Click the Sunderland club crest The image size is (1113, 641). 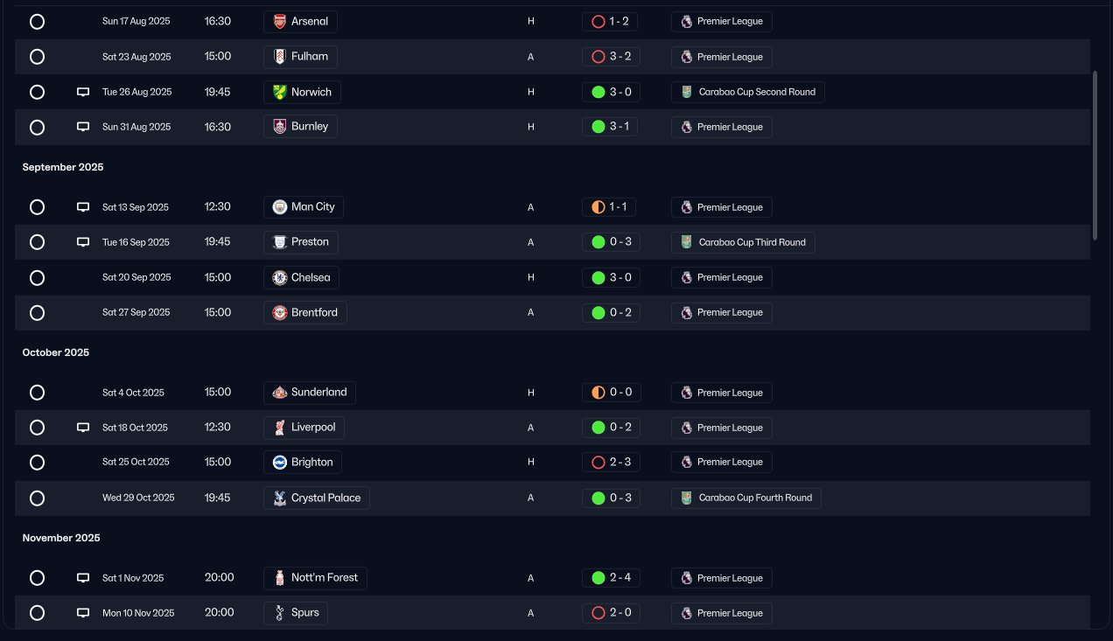(279, 393)
